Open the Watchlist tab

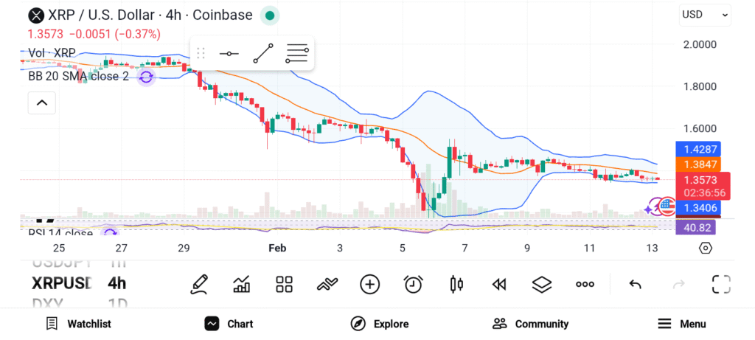(79, 324)
